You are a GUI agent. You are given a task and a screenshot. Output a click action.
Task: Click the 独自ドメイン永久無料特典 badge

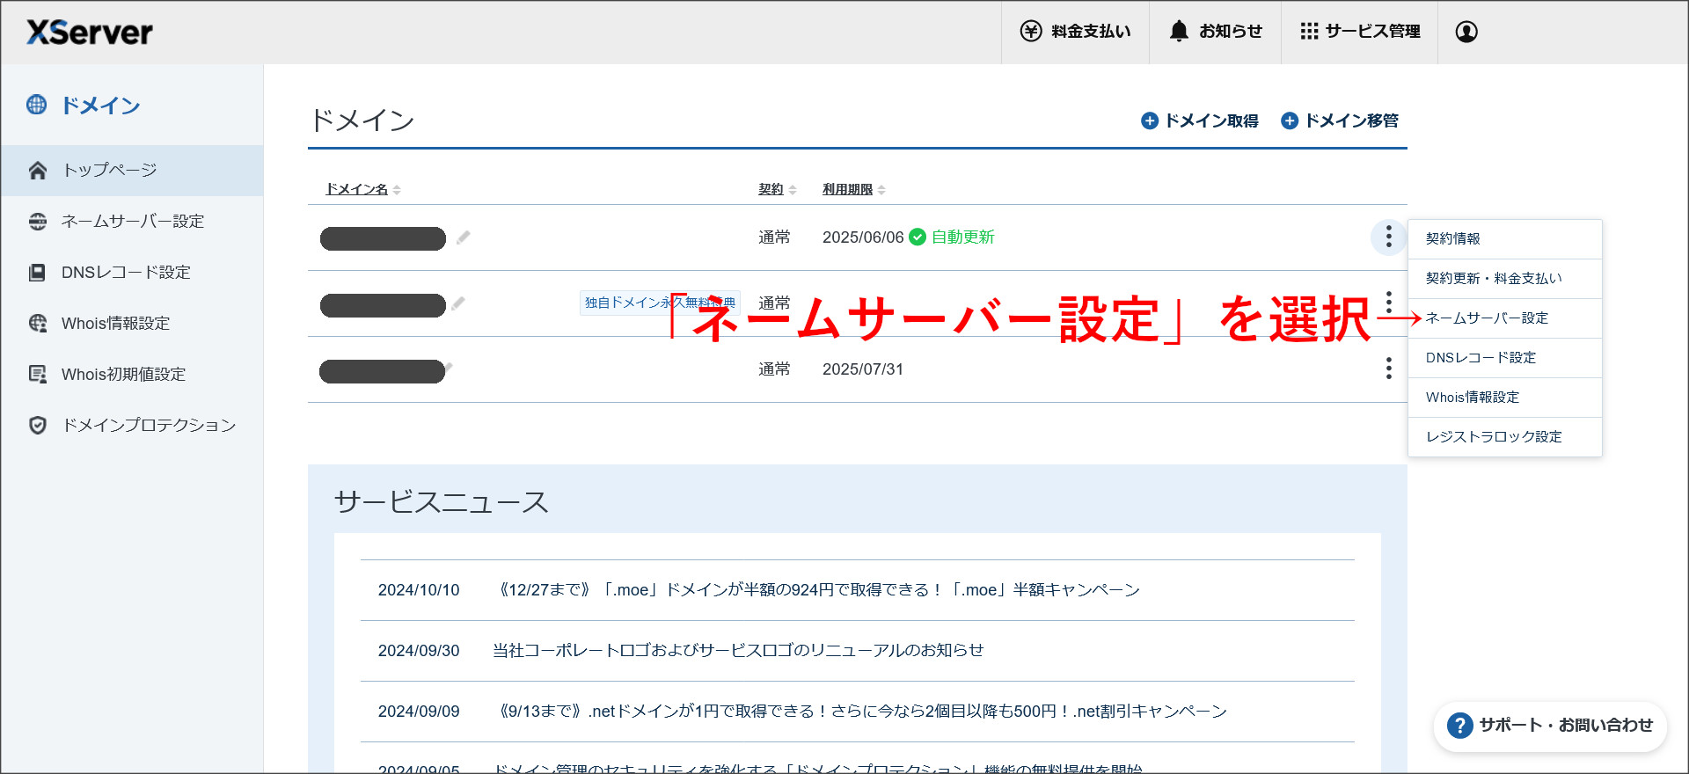pos(660,303)
